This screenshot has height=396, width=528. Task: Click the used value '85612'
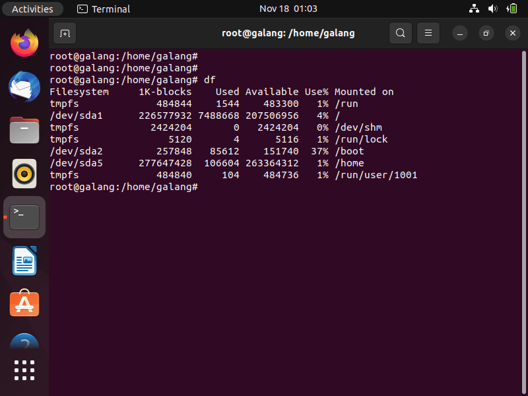pyautogui.click(x=224, y=151)
